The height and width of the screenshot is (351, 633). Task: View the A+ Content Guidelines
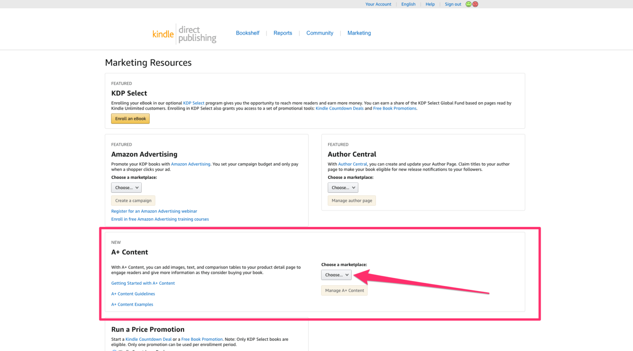point(133,293)
